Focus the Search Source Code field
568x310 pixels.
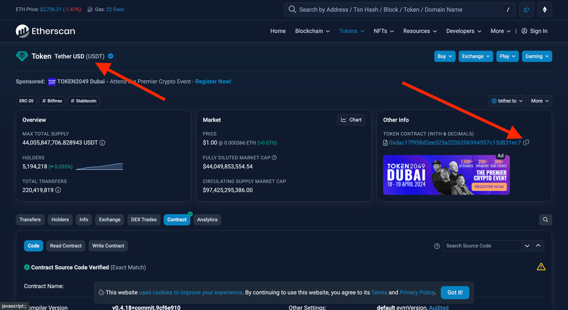point(482,246)
